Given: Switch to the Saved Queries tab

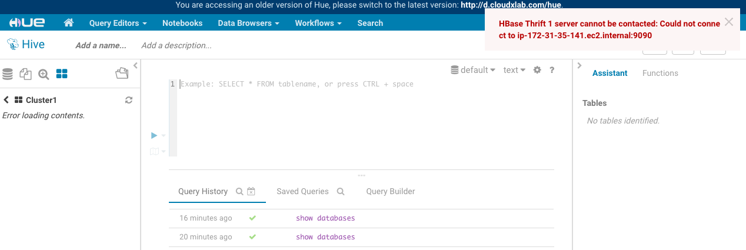Looking at the screenshot, I should pos(302,191).
